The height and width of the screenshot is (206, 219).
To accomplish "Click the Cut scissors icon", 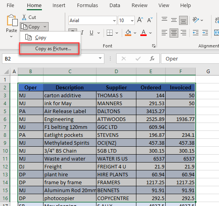I will 24,17.
